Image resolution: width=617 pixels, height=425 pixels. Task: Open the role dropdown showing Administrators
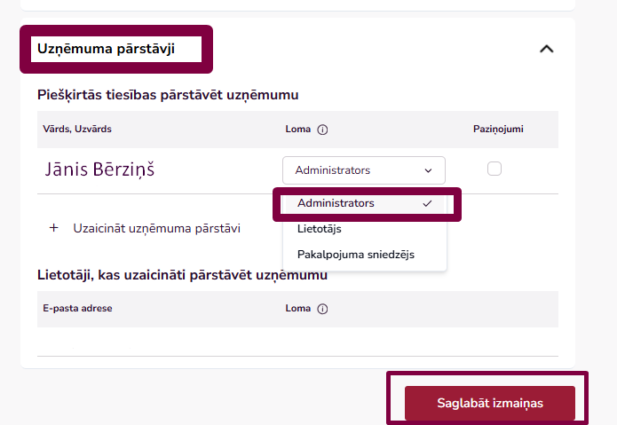tap(363, 170)
